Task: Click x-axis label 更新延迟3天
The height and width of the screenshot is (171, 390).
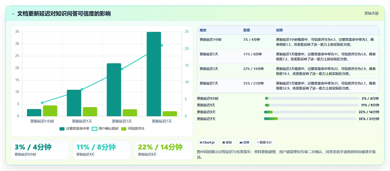Action: (x=122, y=121)
